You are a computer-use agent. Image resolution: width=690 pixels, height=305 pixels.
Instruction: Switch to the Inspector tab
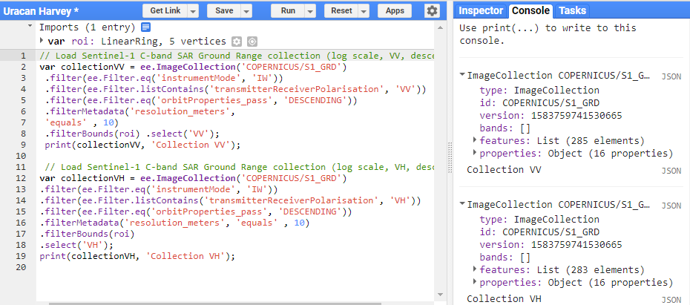[x=481, y=10]
